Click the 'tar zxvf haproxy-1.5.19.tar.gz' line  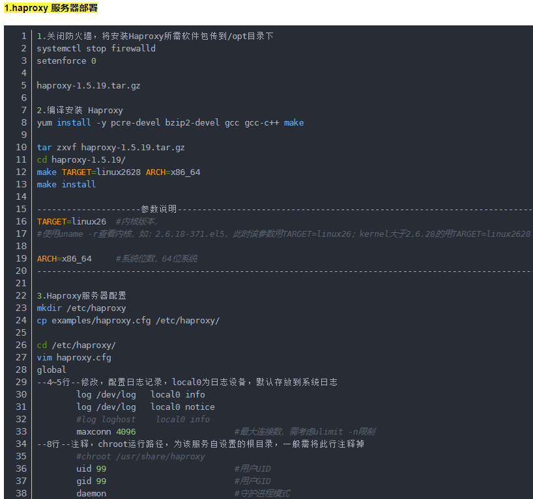tap(111, 147)
